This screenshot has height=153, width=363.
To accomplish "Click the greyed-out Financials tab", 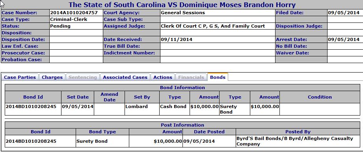I will (x=191, y=77).
